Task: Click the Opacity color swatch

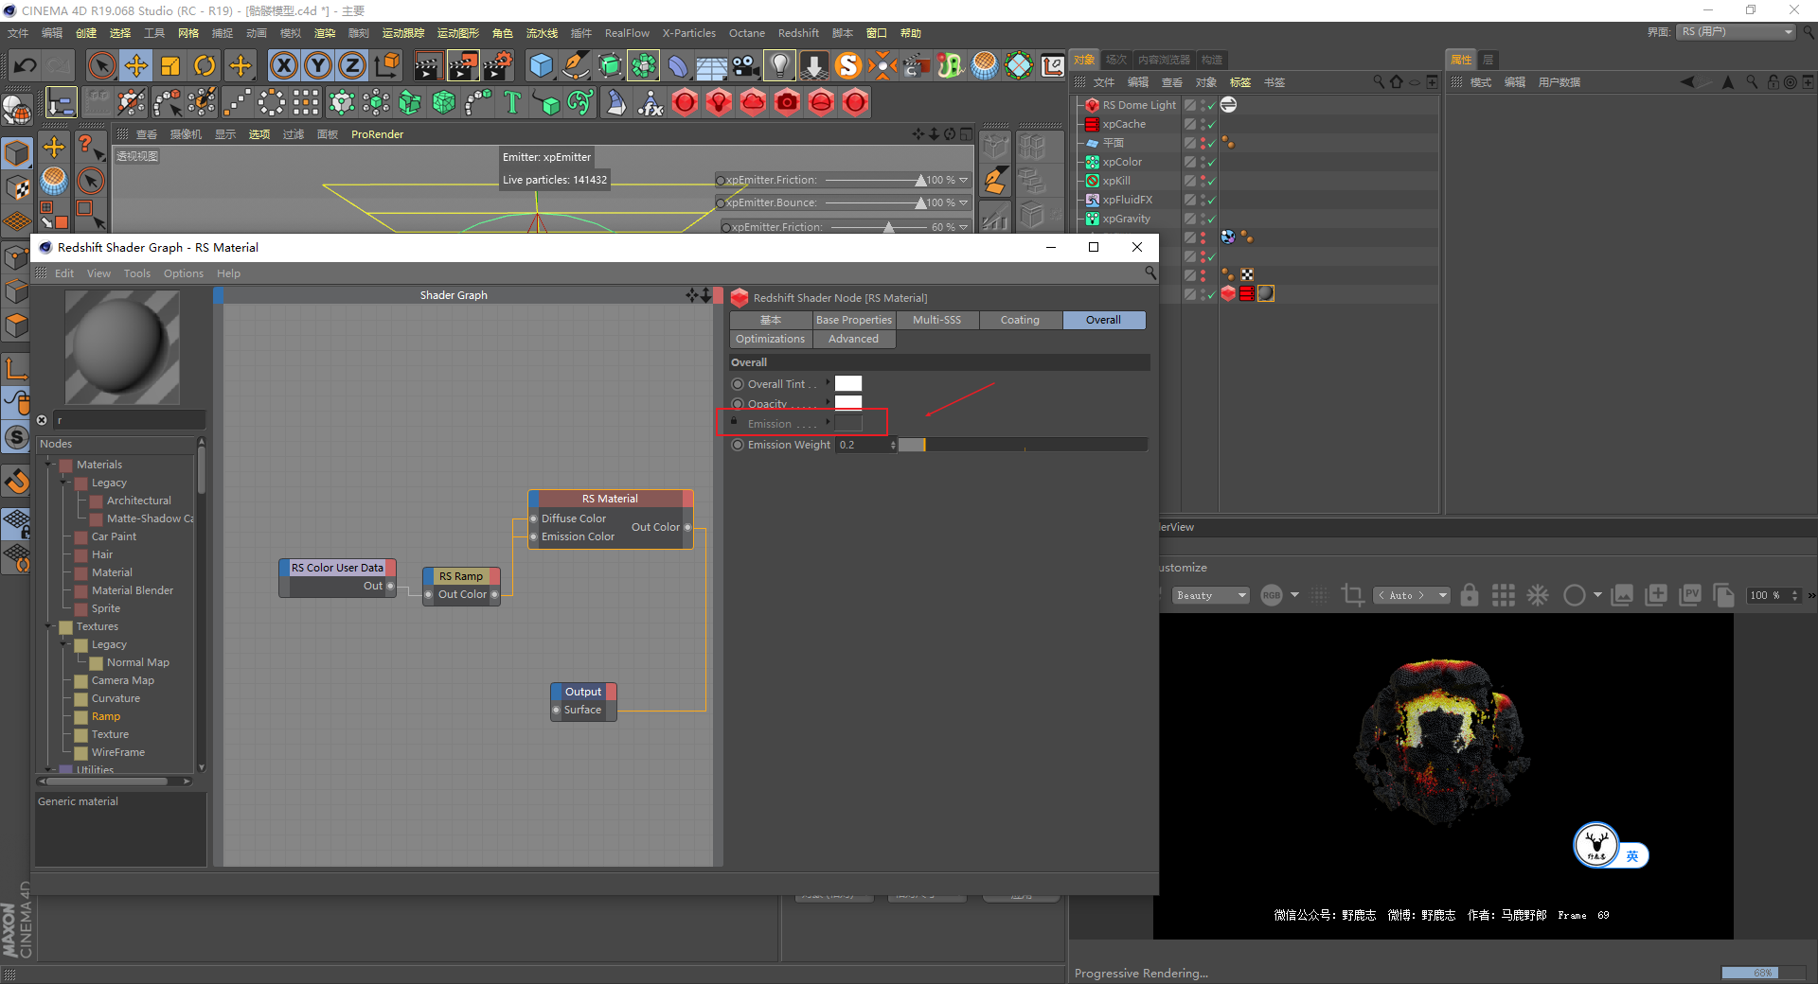Action: (848, 402)
